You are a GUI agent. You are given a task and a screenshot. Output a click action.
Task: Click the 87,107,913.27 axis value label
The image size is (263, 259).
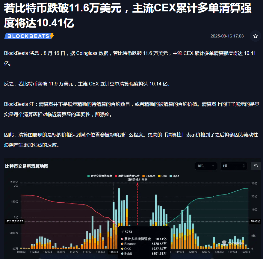[15, 221]
